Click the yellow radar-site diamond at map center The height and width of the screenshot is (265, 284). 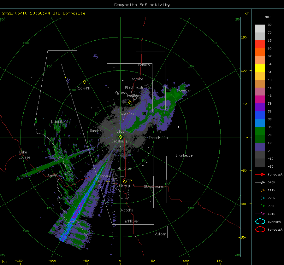121,137
